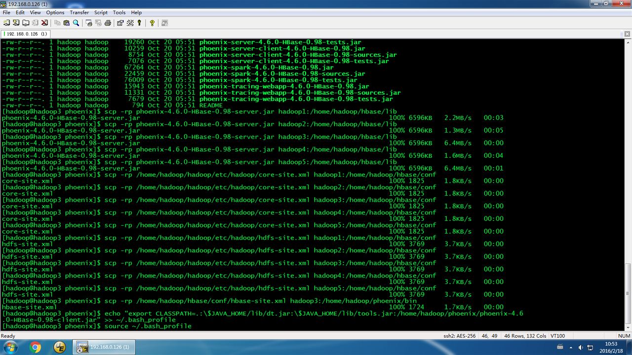This screenshot has height=355, width=632.
Task: Click the Reconnect toolbar icon
Action: click(35, 23)
